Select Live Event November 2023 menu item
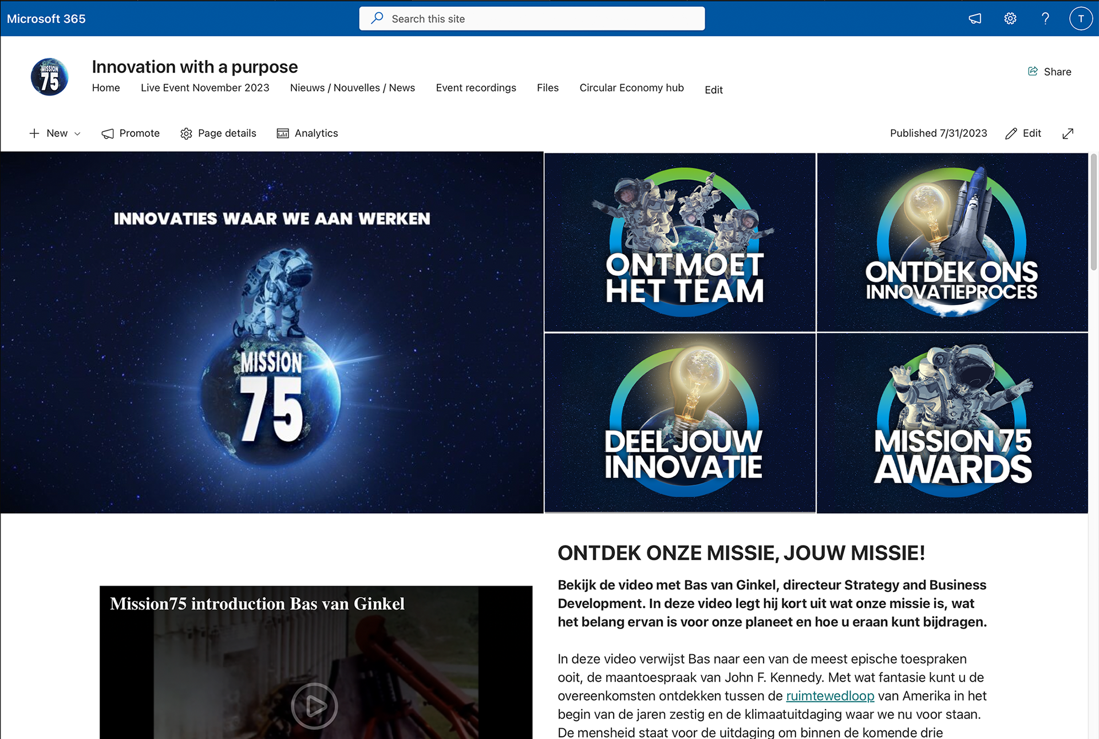This screenshot has width=1099, height=739. coord(205,88)
